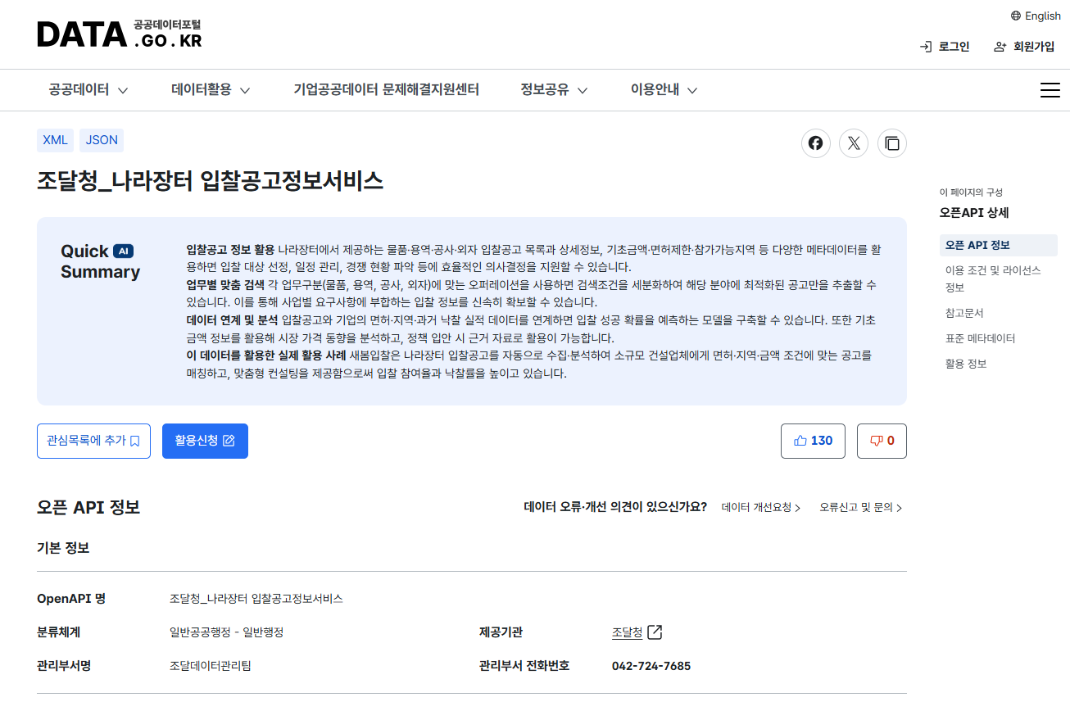This screenshot has height=711, width=1070.
Task: Click the thumbs-up icon
Action: pos(800,441)
